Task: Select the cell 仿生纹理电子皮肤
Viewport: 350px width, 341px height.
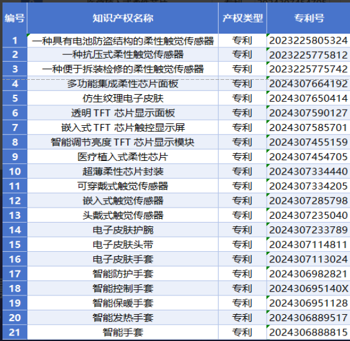Action: point(123,98)
